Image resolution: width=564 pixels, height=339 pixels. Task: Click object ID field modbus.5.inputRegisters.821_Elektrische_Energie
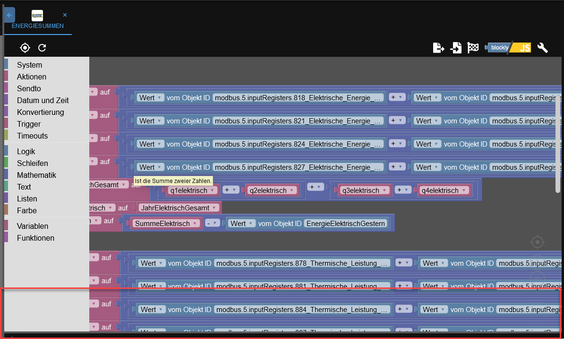pos(298,121)
